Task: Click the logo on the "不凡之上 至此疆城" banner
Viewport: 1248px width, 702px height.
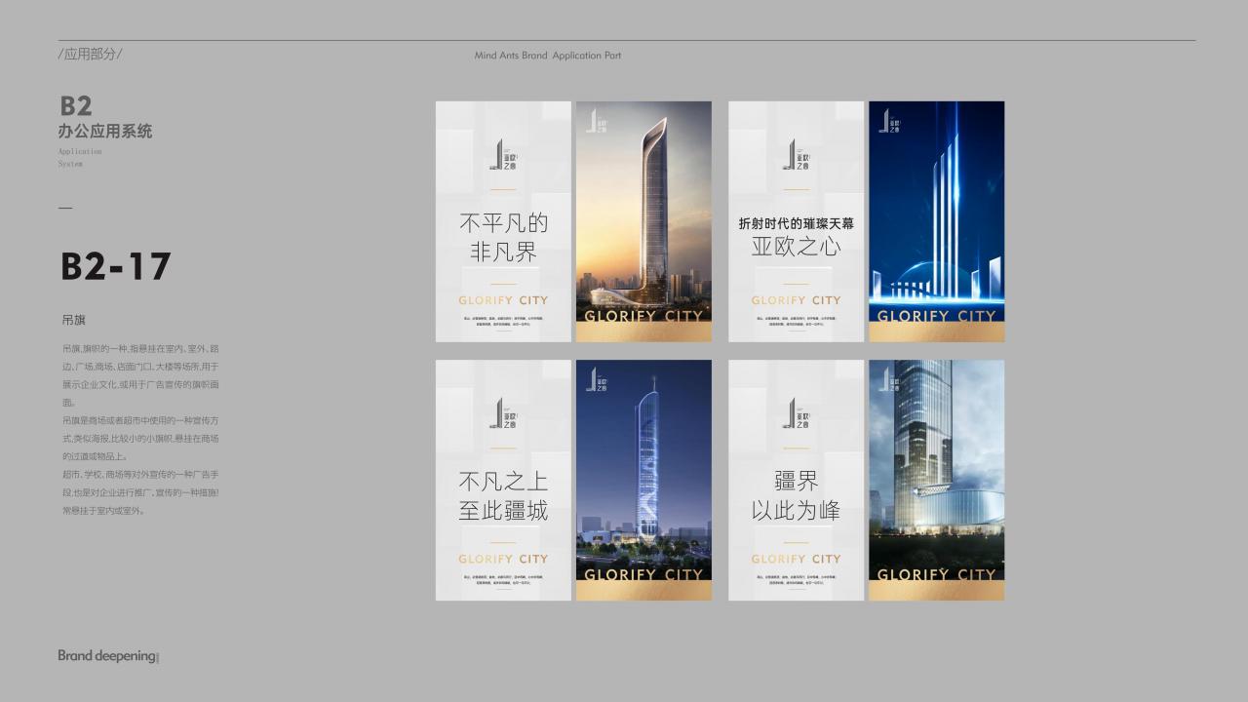Action: pyautogui.click(x=503, y=413)
